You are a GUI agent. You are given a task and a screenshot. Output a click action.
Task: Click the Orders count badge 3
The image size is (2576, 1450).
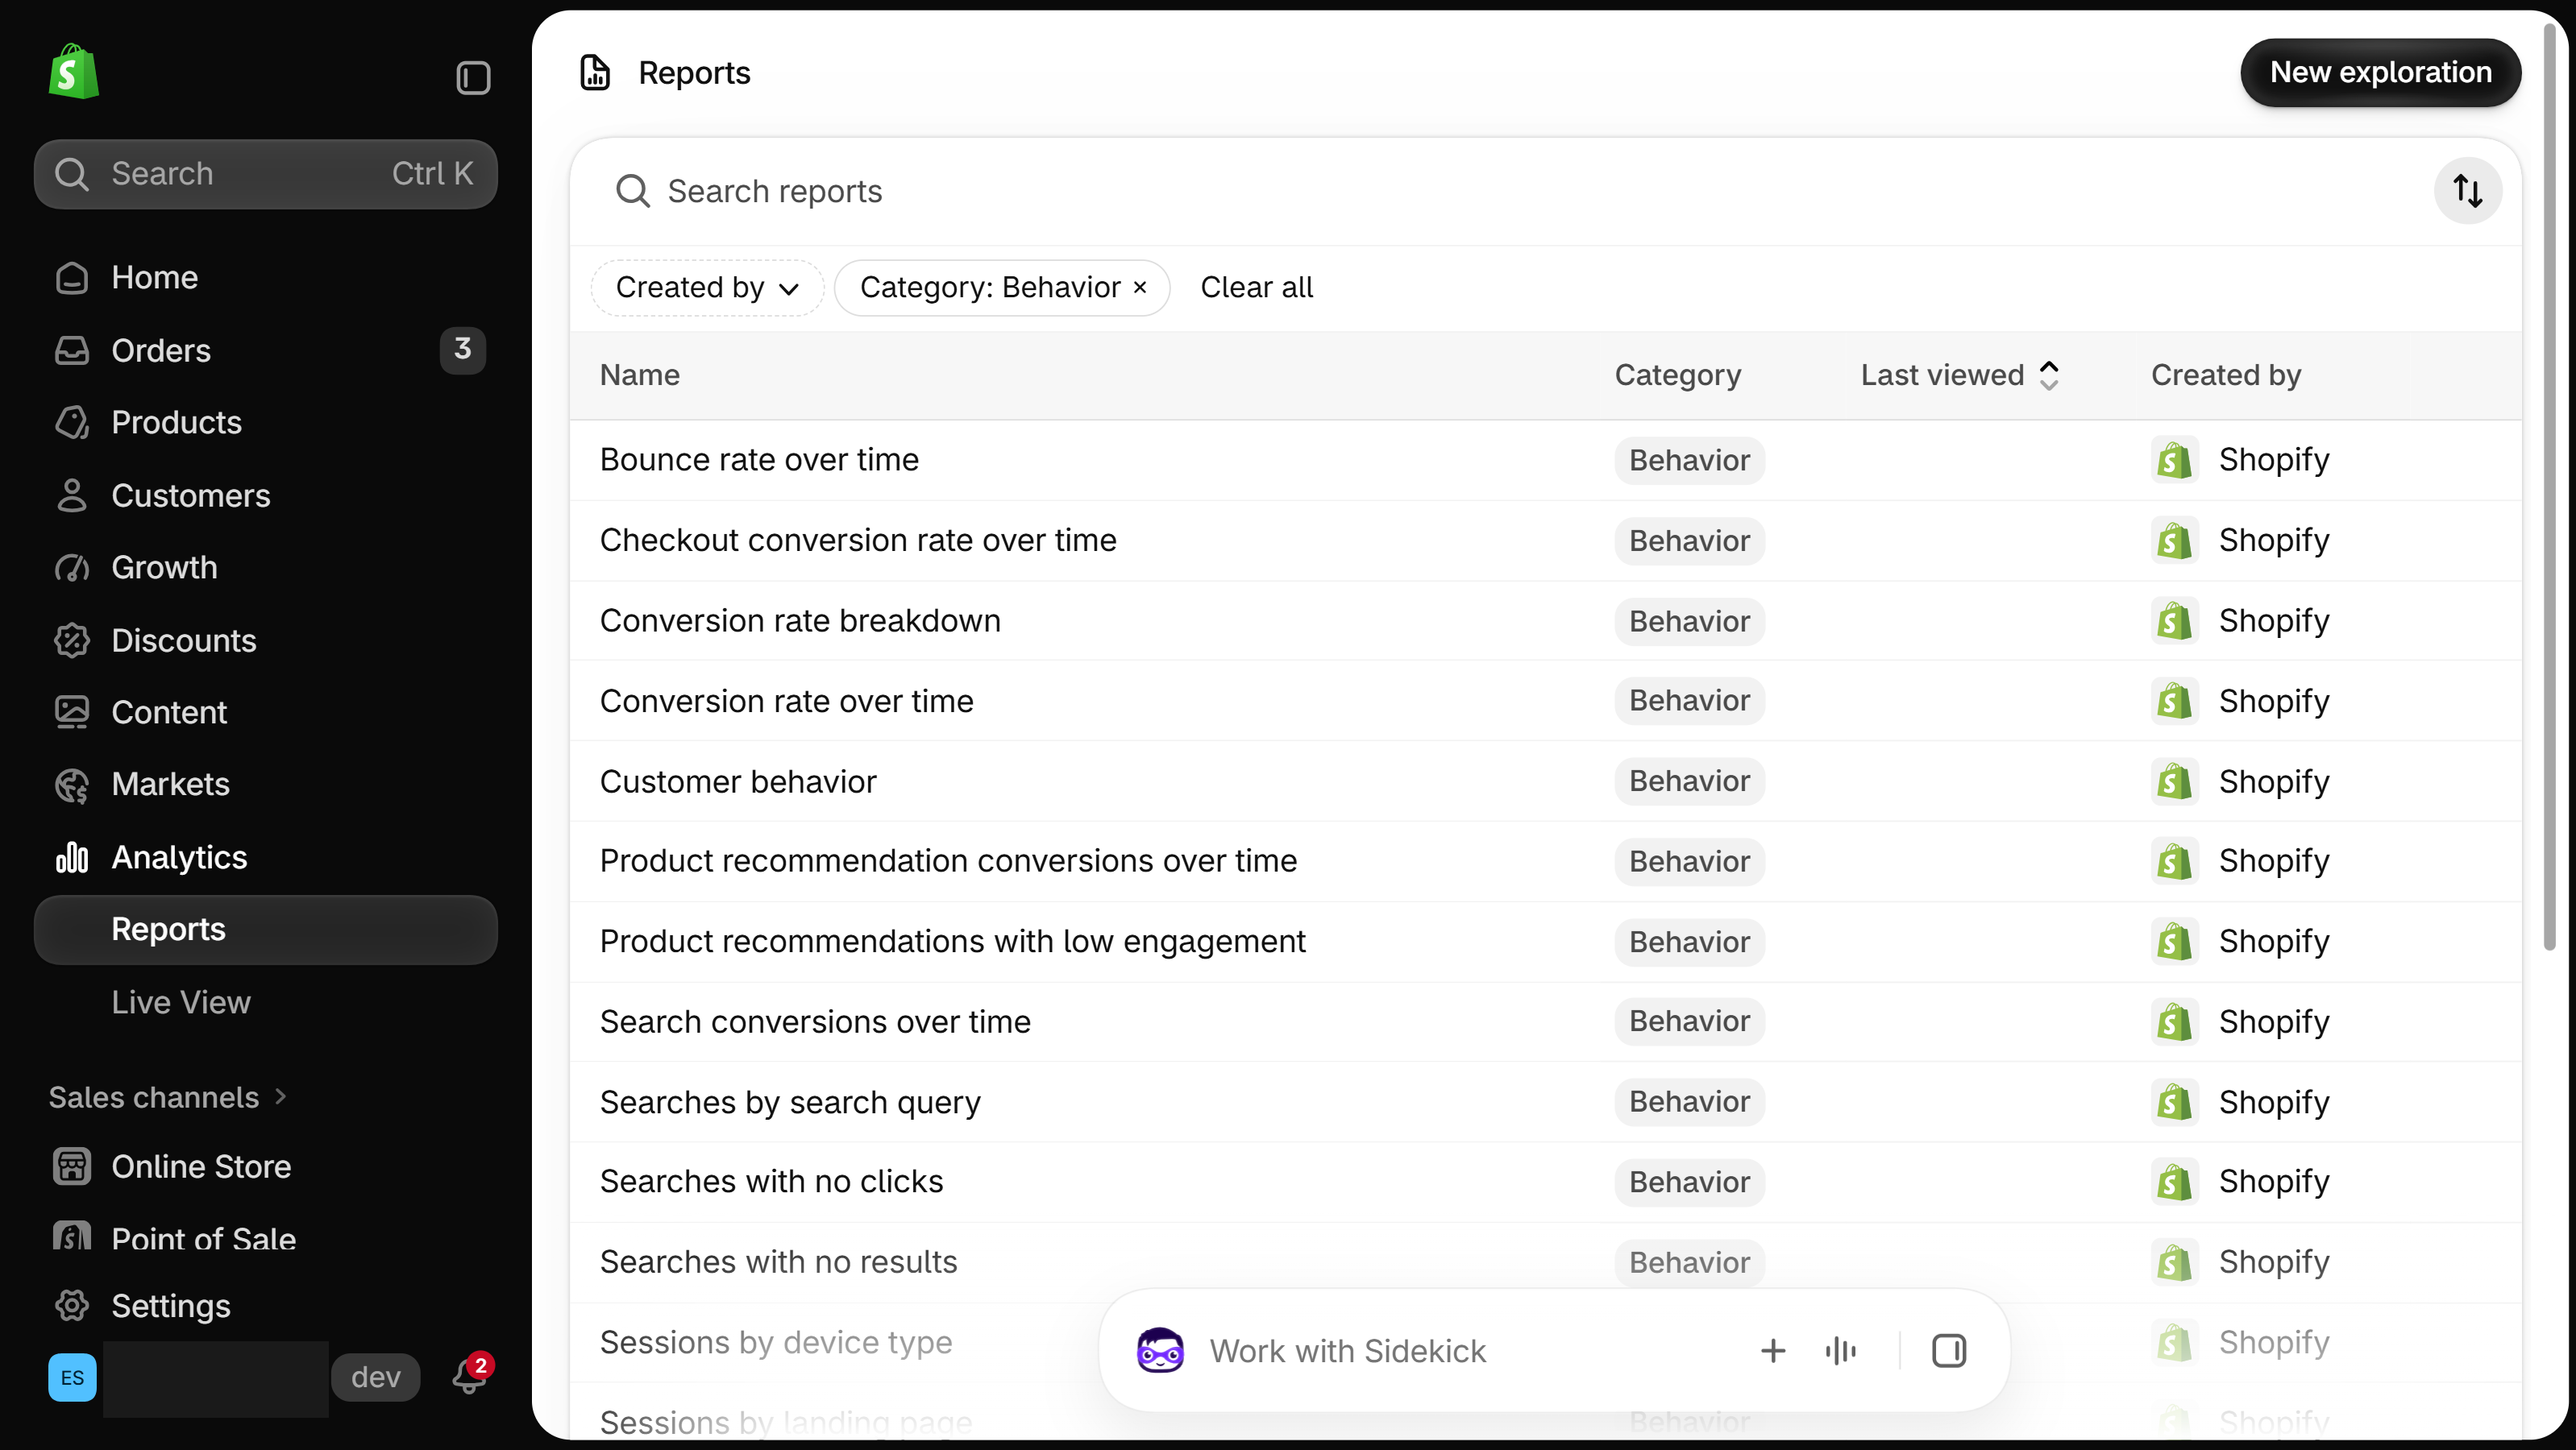point(462,349)
